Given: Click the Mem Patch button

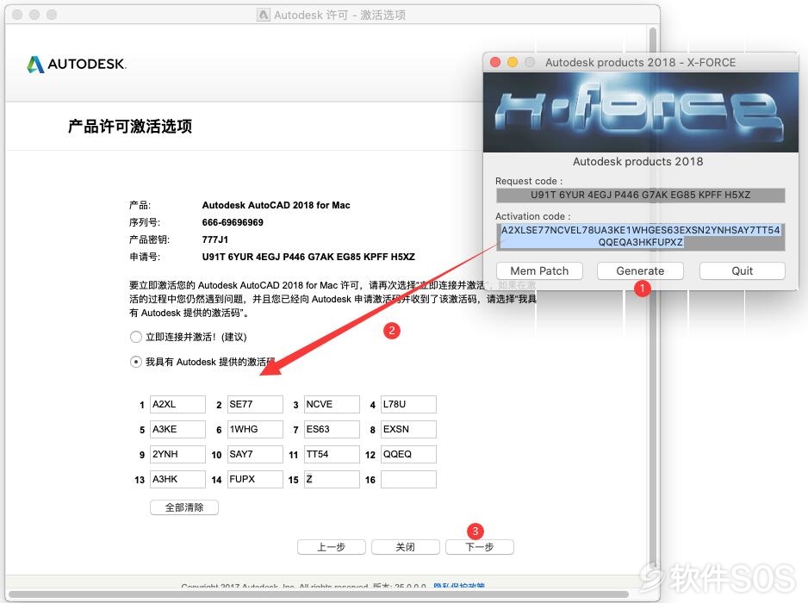Looking at the screenshot, I should pyautogui.click(x=539, y=271).
